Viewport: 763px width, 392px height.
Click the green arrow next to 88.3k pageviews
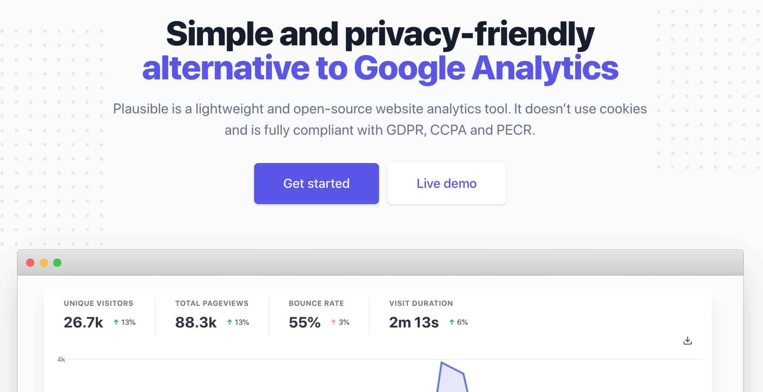[229, 322]
